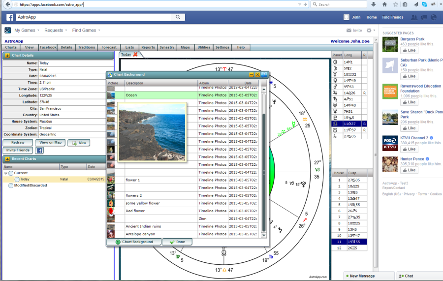Close the Today chart tab

click(135, 54)
